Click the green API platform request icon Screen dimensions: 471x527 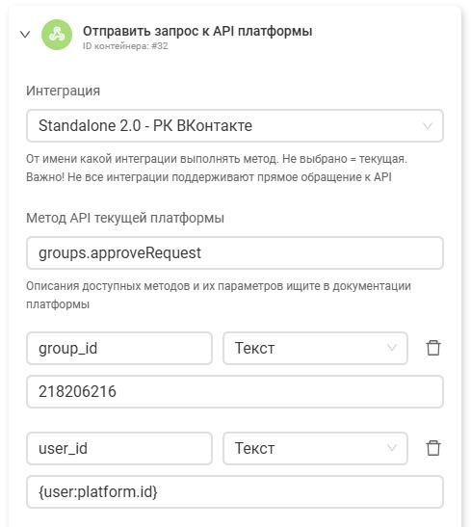[57, 35]
